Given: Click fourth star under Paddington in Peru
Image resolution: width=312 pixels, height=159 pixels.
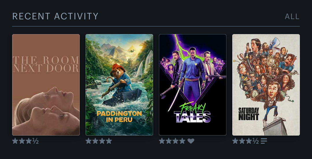Looking at the screenshot, I should (x=109, y=141).
